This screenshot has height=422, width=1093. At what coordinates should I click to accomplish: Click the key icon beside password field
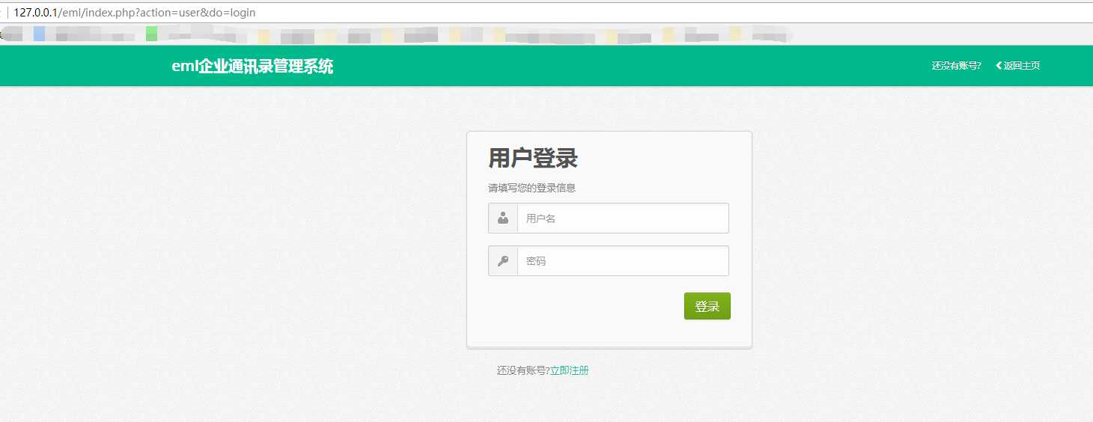pyautogui.click(x=503, y=261)
